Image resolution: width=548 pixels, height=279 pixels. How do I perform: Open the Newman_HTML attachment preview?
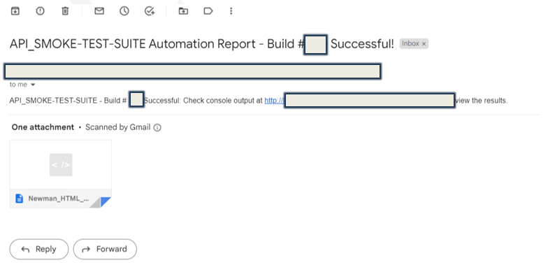click(61, 165)
